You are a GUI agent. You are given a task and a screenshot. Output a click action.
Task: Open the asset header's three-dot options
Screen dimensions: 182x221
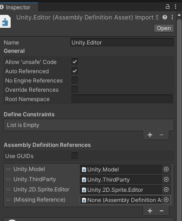pos(172,17)
